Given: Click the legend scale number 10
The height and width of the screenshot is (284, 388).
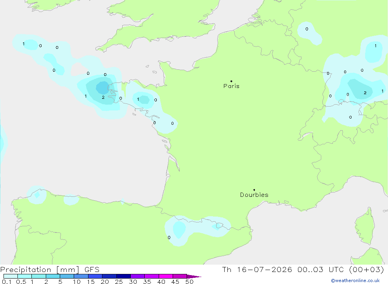Looking at the screenshot, I should tap(77, 282).
